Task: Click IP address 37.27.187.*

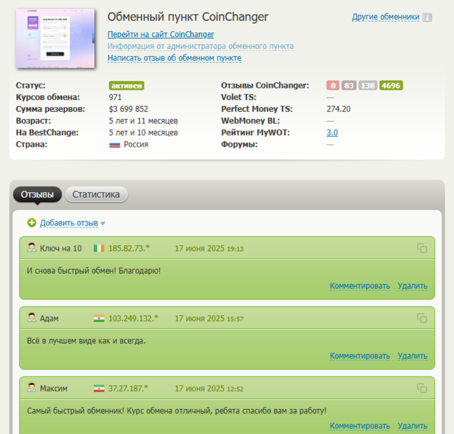Action: [x=128, y=389]
